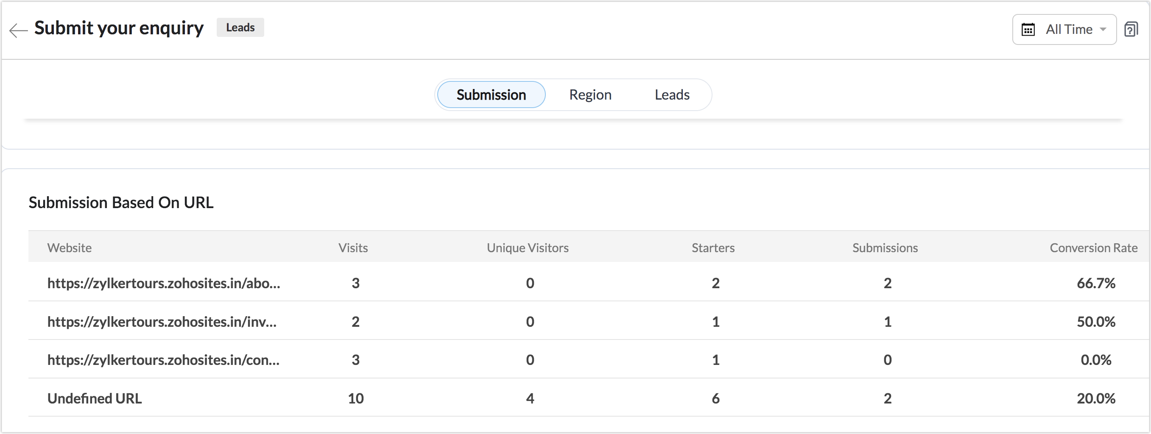The image size is (1151, 434).
Task: Switch to the Submission tab
Action: point(491,95)
